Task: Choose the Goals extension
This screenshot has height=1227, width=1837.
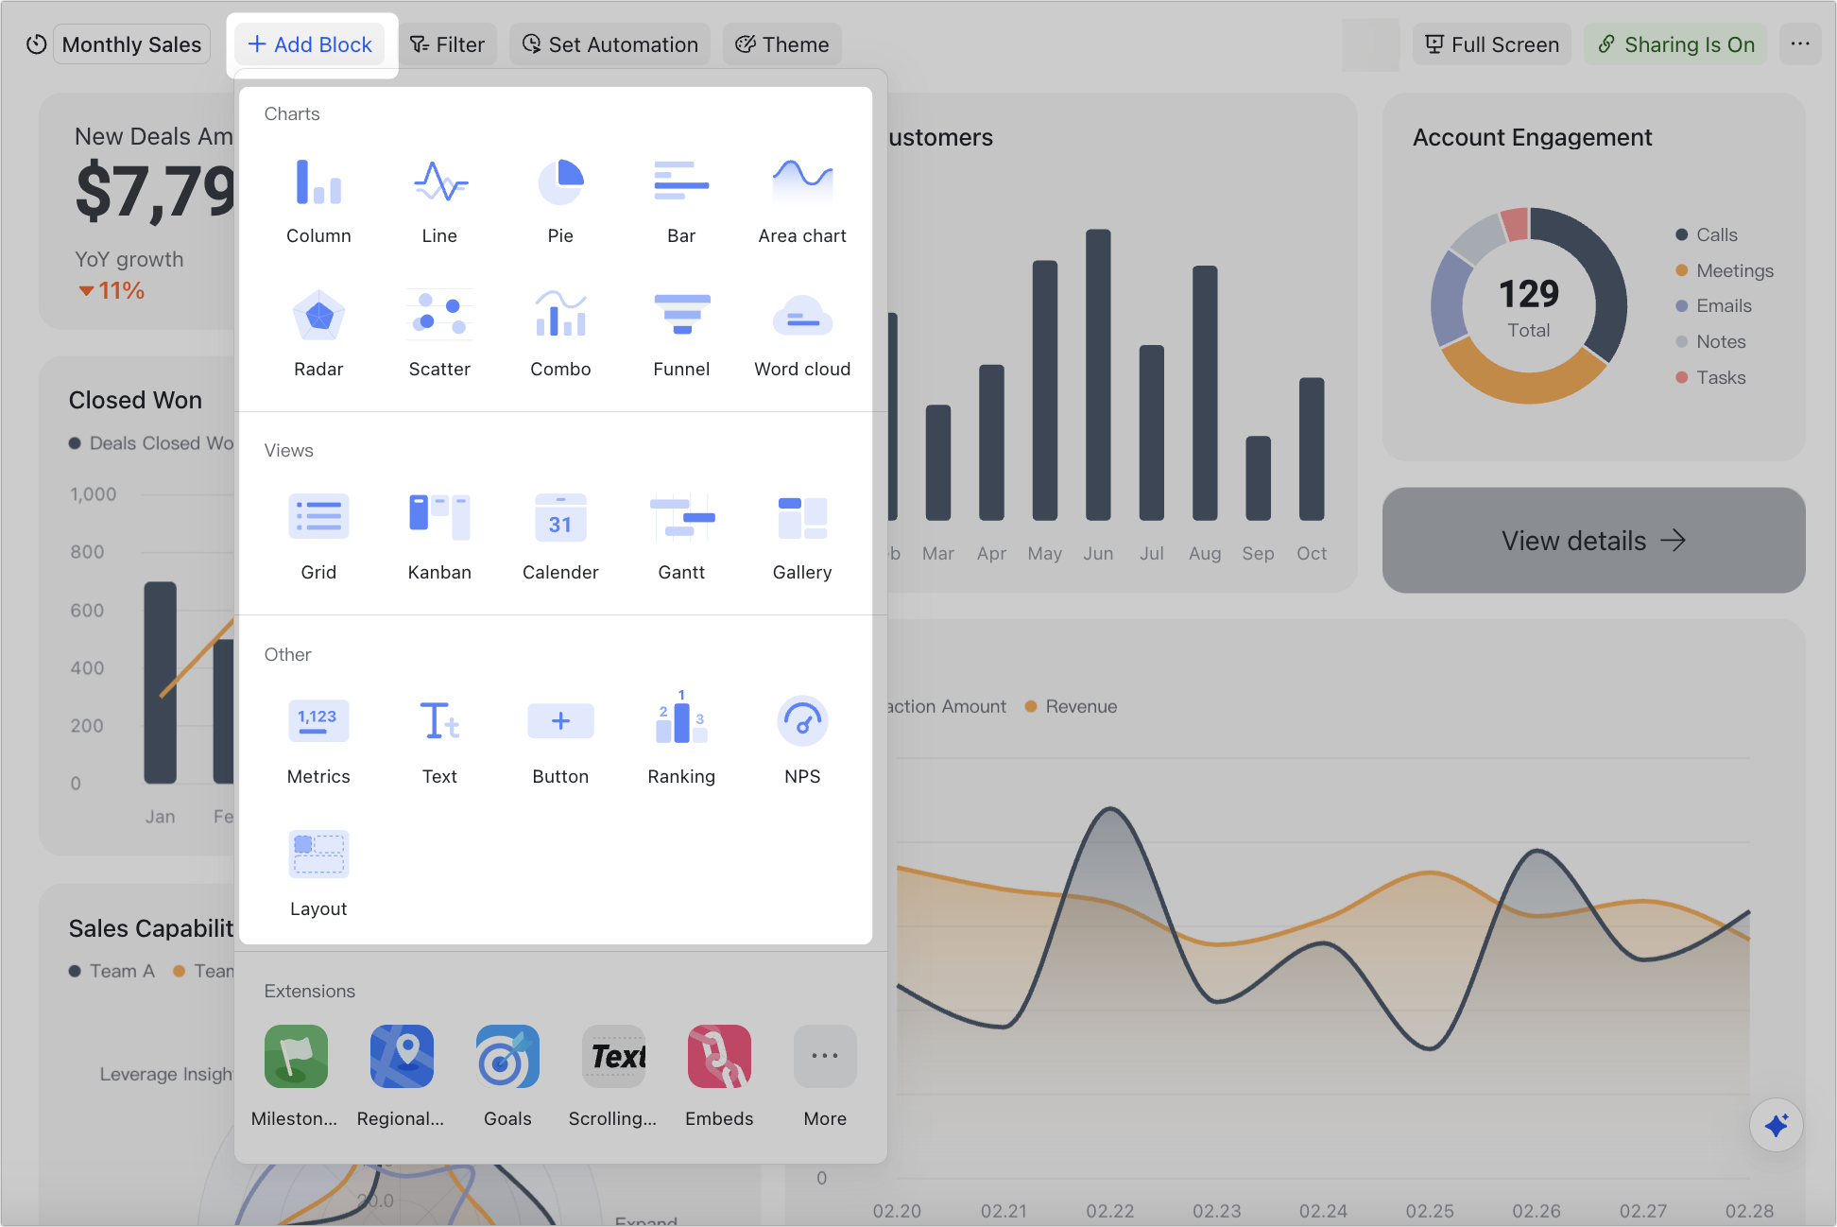Action: [507, 1076]
